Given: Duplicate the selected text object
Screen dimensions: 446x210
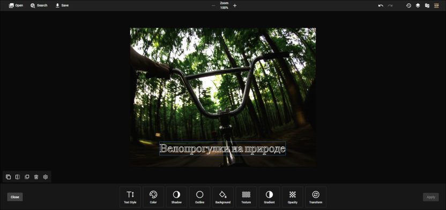Looking at the screenshot, I should 8,177.
